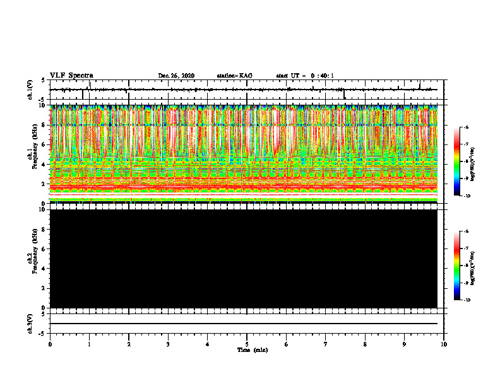Viewport: 500px width, 386px height.
Task: Click time axis tick label "5"
Action: [247, 344]
